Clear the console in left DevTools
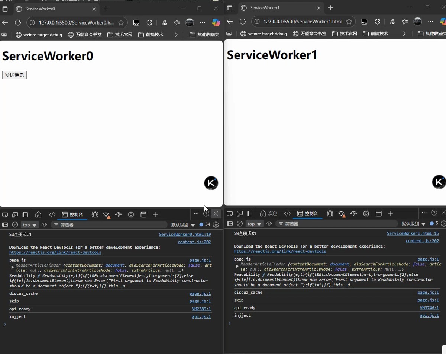Screen dimensions: 446x354 point(15,225)
